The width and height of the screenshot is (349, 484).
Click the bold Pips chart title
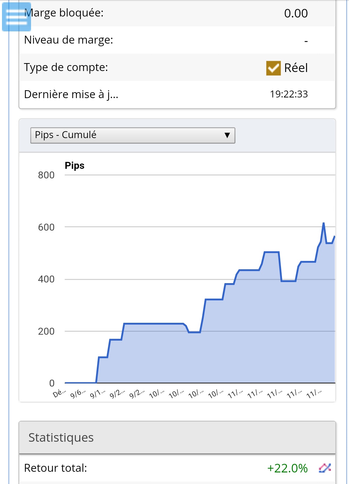tap(75, 166)
